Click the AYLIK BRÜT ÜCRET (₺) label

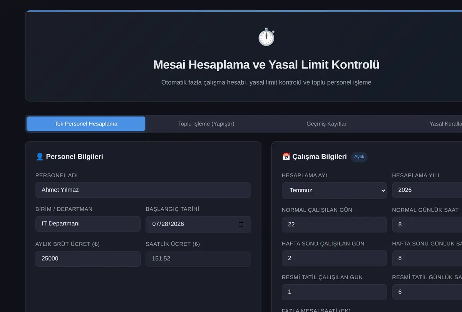click(x=68, y=244)
